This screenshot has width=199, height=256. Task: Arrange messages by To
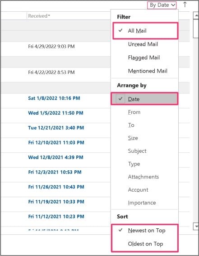tap(144, 125)
